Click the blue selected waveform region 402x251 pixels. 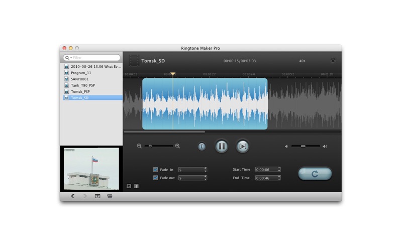coord(205,104)
